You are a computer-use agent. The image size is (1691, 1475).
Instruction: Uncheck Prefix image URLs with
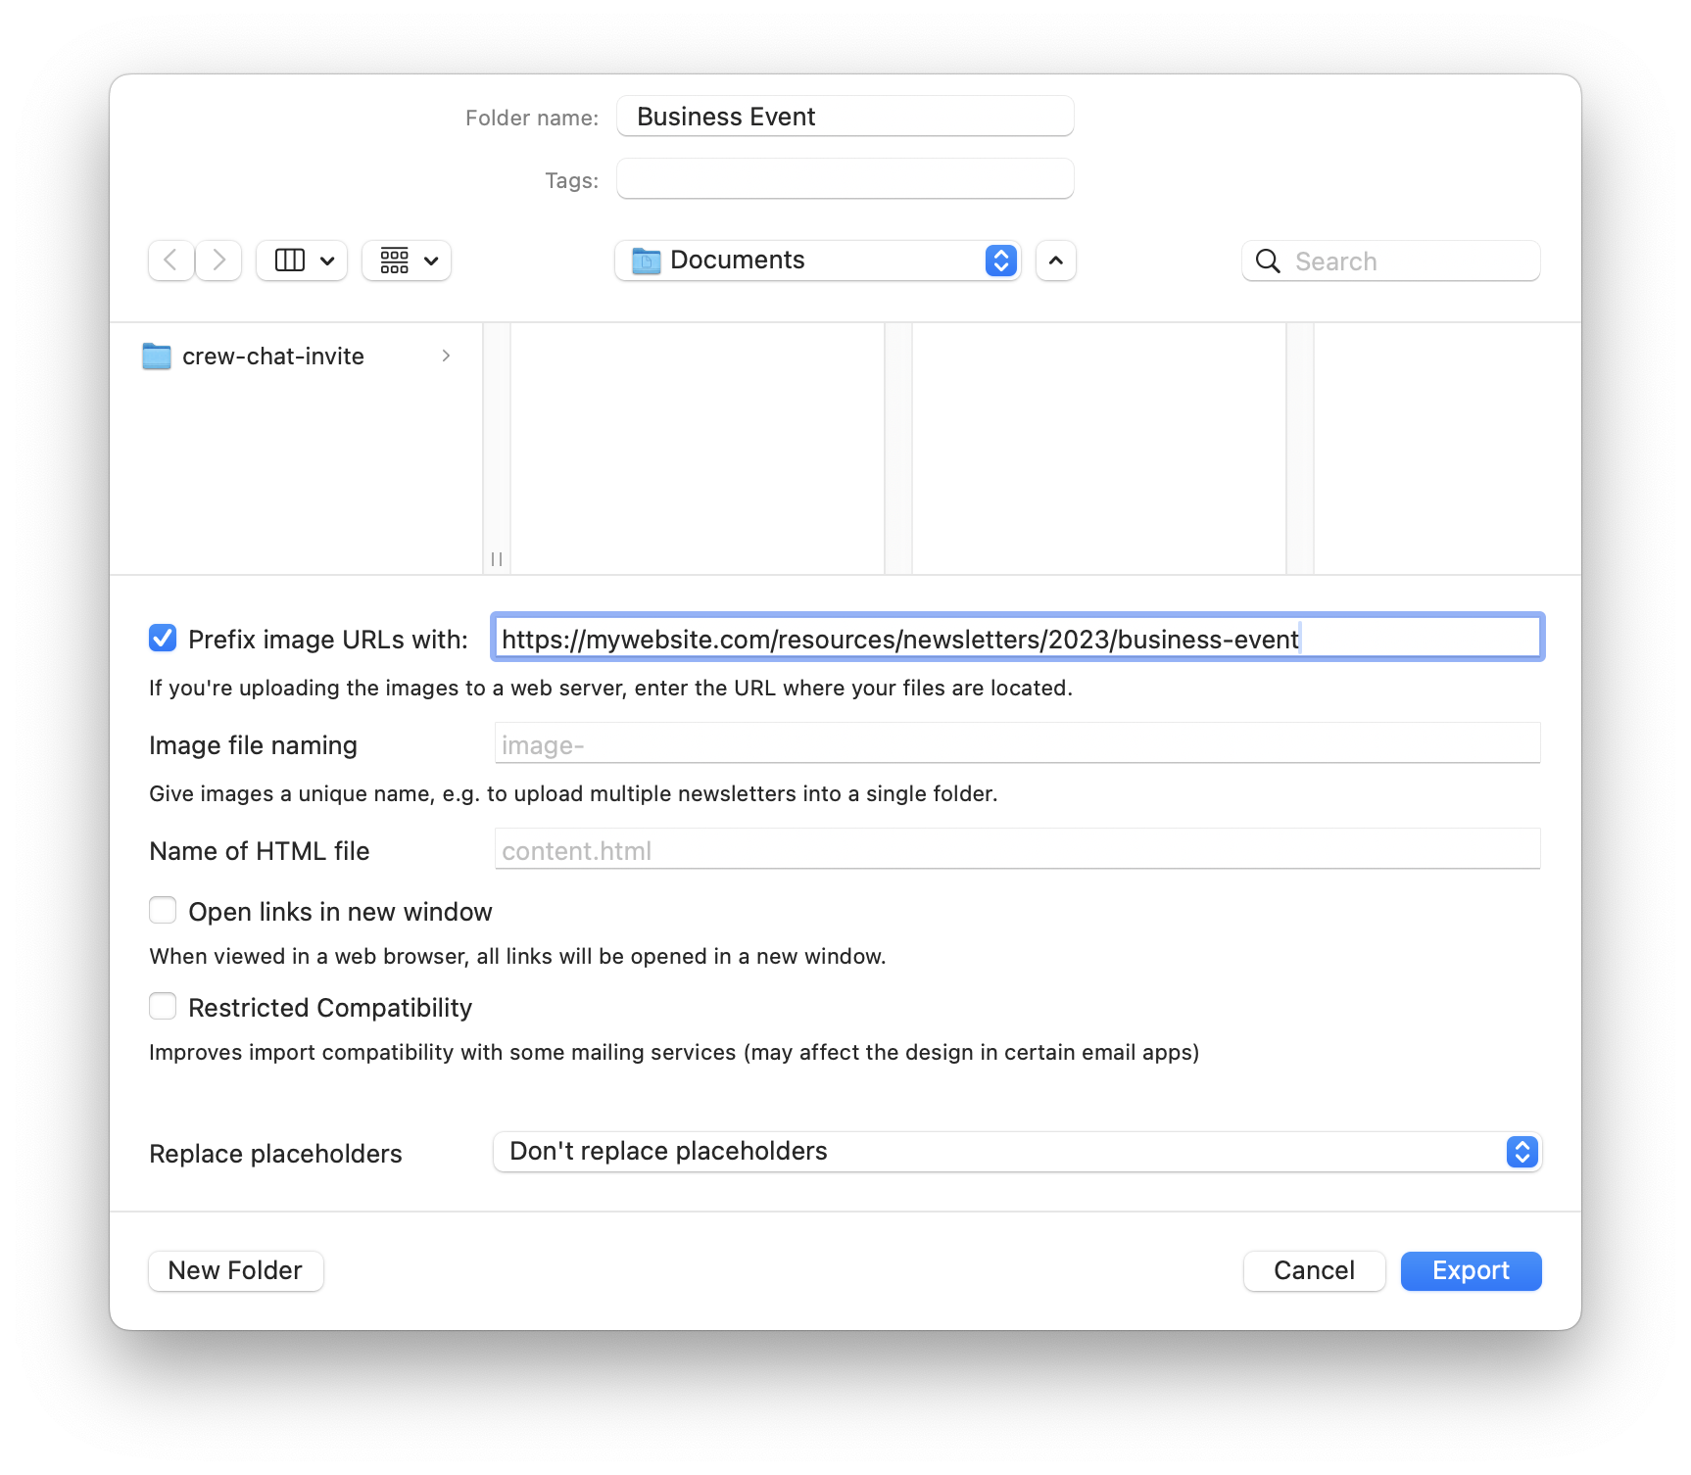(163, 639)
